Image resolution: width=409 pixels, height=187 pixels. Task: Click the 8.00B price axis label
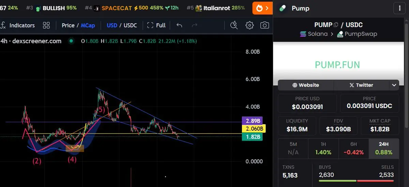click(x=253, y=52)
